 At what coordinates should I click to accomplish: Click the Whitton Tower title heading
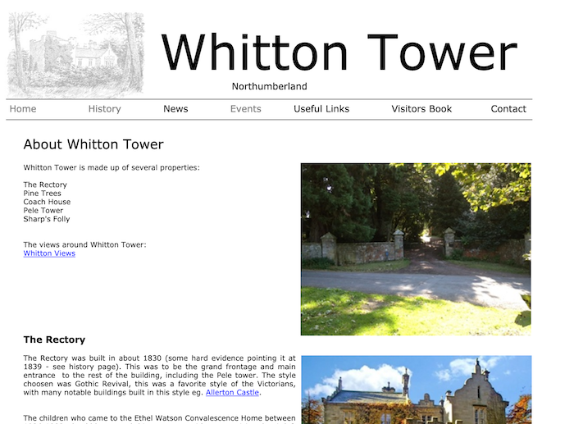[x=339, y=51]
